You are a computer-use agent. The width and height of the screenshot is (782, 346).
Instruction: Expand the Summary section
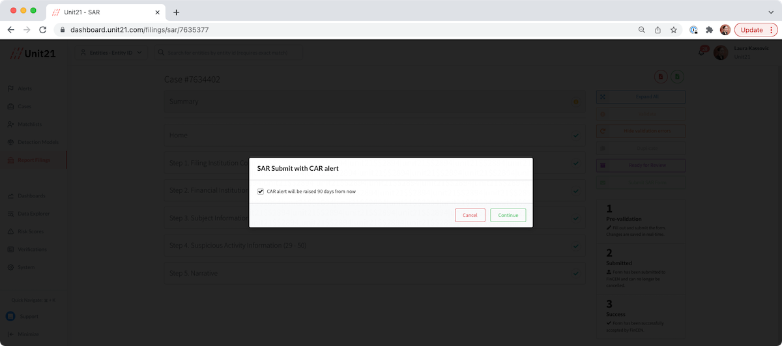374,102
